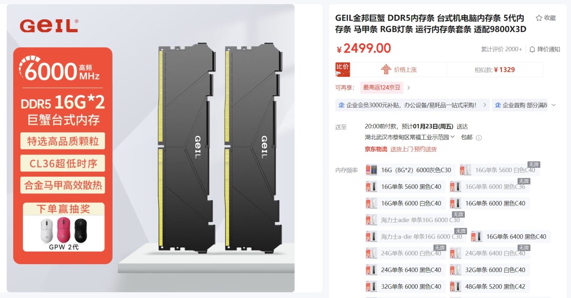Image resolution: width=571 pixels, height=298 pixels.
Task: Click 累计评价 2000+ reviews link
Action: point(501,49)
